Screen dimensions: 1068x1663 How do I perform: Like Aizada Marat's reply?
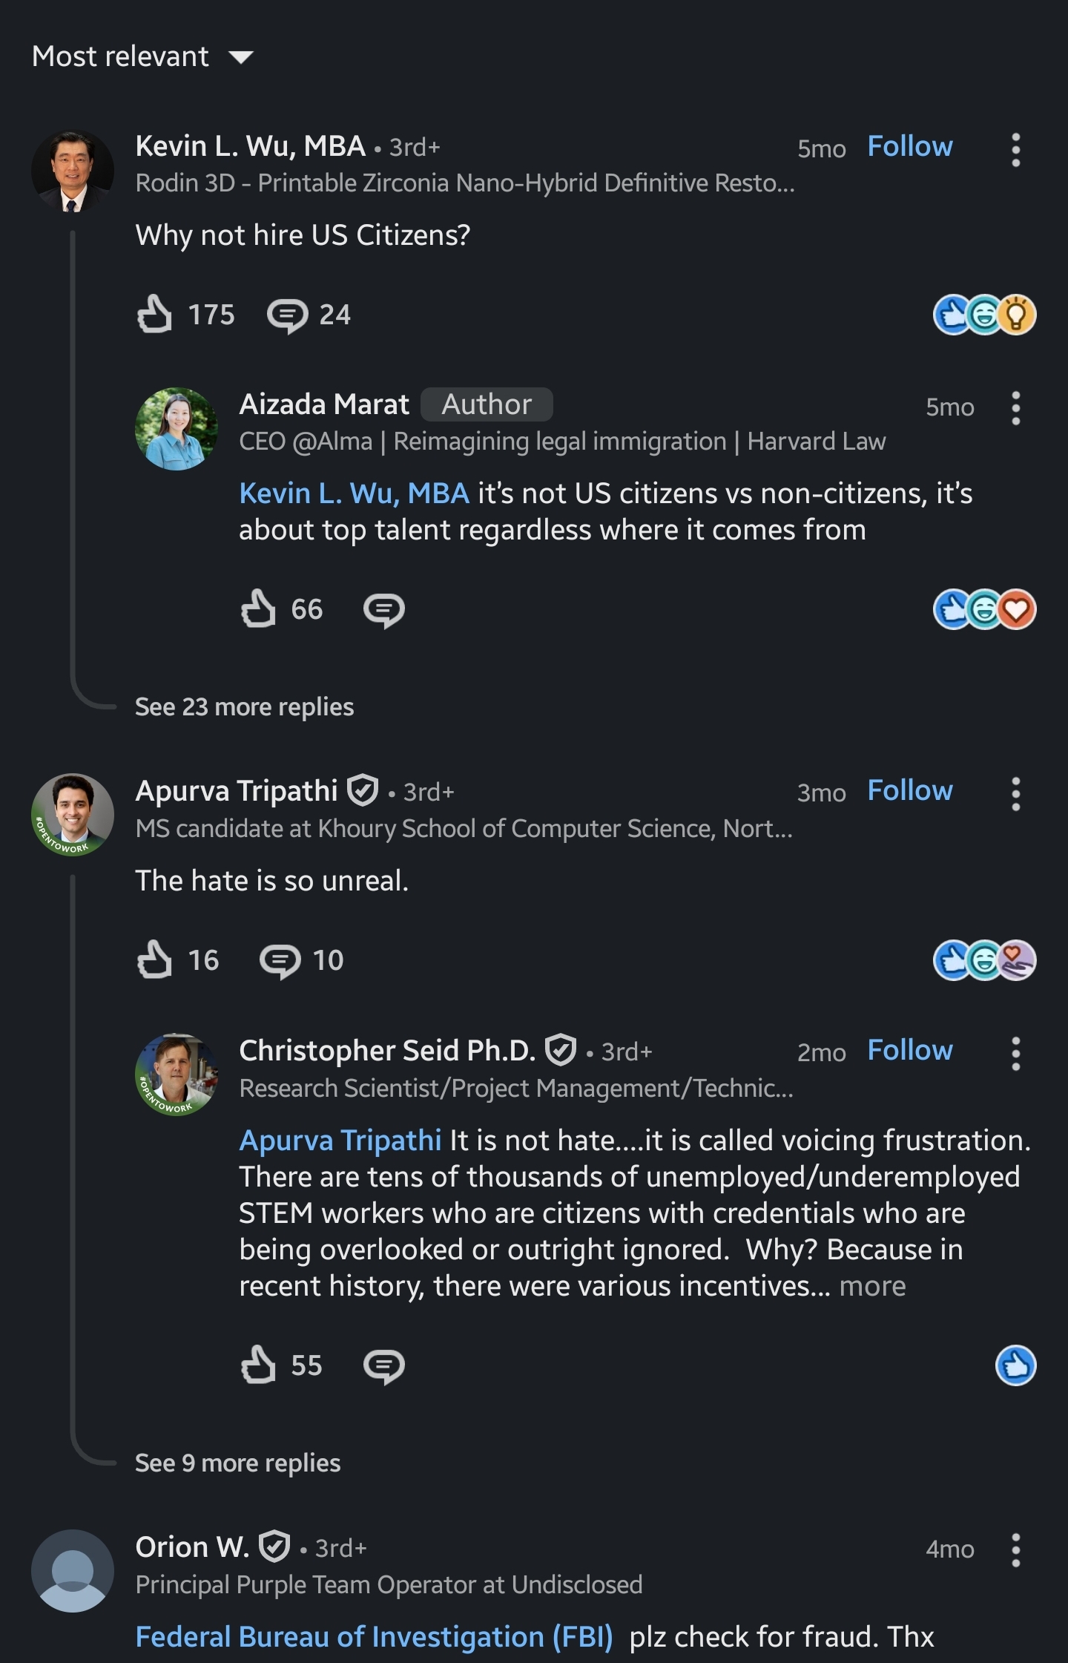pos(258,609)
